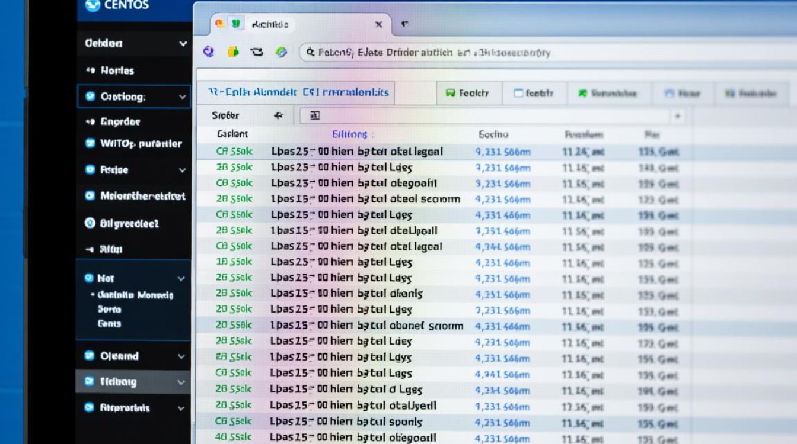Collapse the 'Hot' sidebar section chevron
Screen dimensions: 797x444
(x=181, y=278)
